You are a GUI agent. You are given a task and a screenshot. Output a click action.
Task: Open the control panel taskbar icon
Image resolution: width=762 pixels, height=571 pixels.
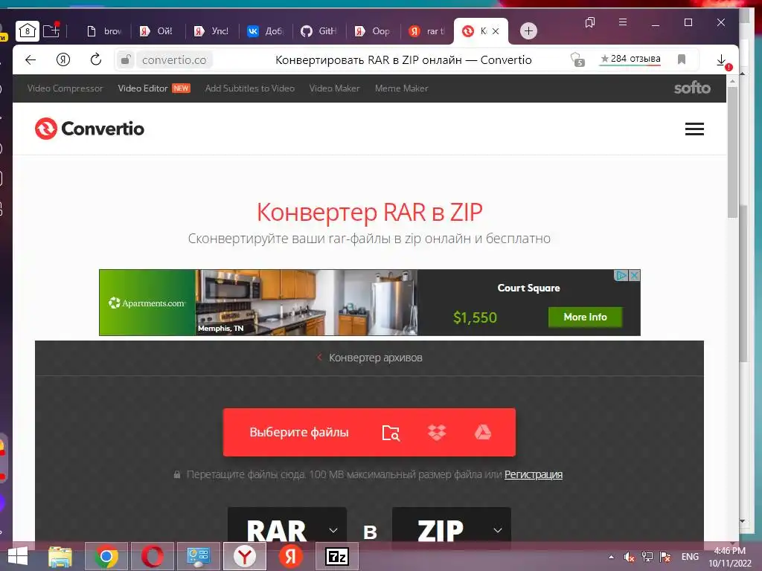pyautogui.click(x=198, y=556)
